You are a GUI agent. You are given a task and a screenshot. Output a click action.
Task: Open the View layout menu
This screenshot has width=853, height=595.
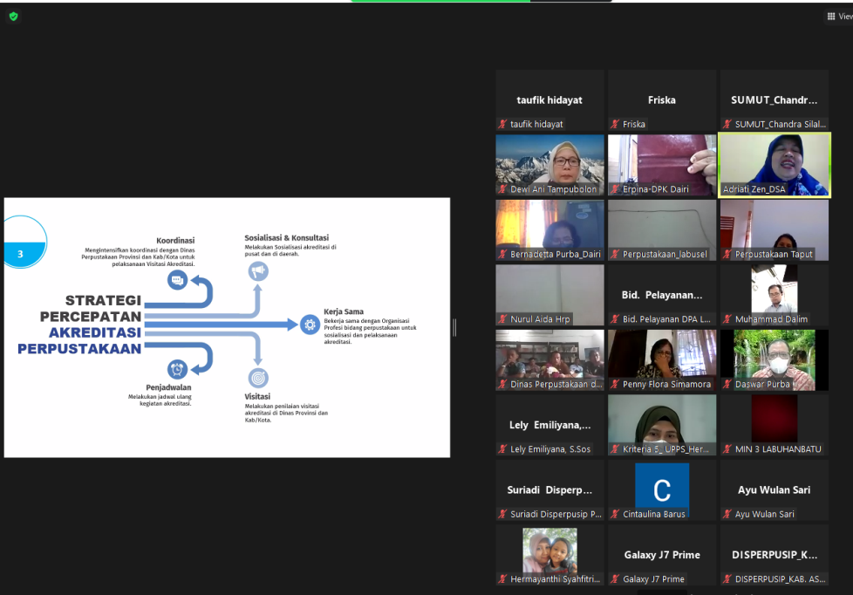838,16
